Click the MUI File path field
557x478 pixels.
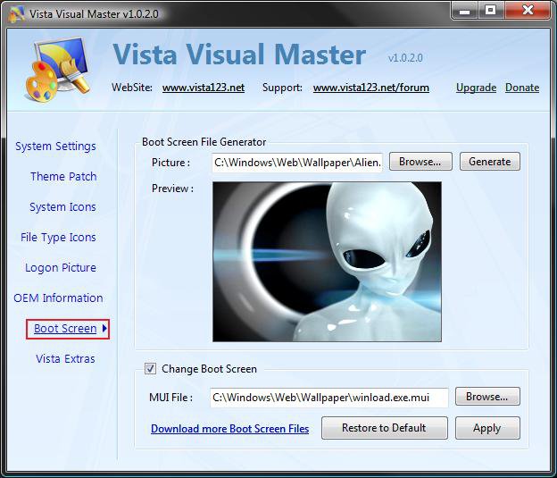tap(329, 398)
